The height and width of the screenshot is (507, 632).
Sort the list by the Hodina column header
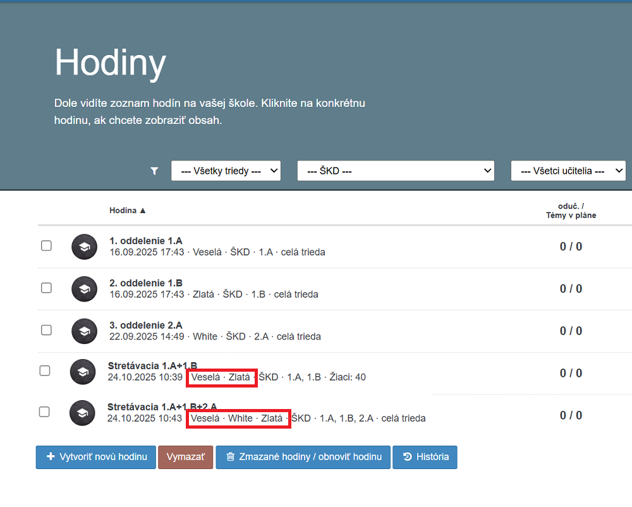click(127, 211)
